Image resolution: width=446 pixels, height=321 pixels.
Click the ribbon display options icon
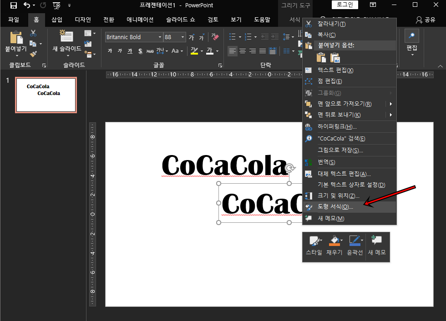point(373,5)
